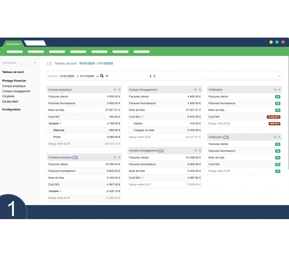Click the red -6 420.00 € Coût MO badge
Image resolution: width=289 pixels, height=257 pixels.
click(x=274, y=117)
